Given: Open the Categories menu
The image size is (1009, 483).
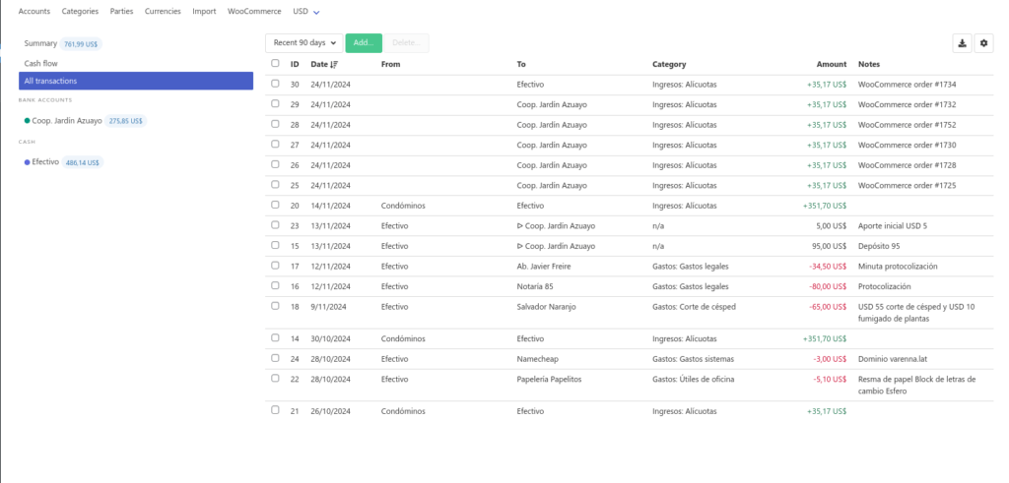Looking at the screenshot, I should click(x=80, y=12).
